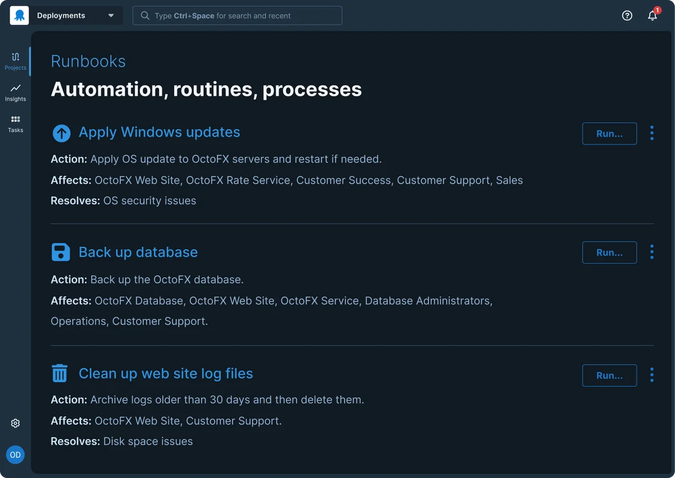
Task: Go to Projects in the sidebar
Action: click(15, 61)
